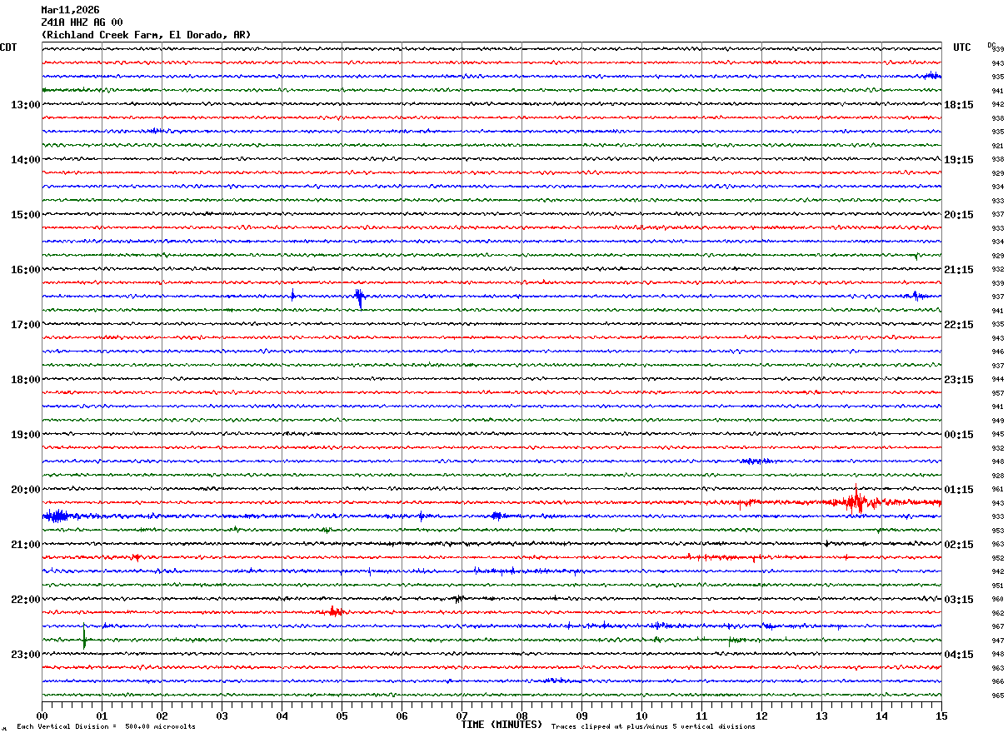1008x738 pixels.
Task: Click the CDT timezone label
Action: pyautogui.click(x=8, y=47)
